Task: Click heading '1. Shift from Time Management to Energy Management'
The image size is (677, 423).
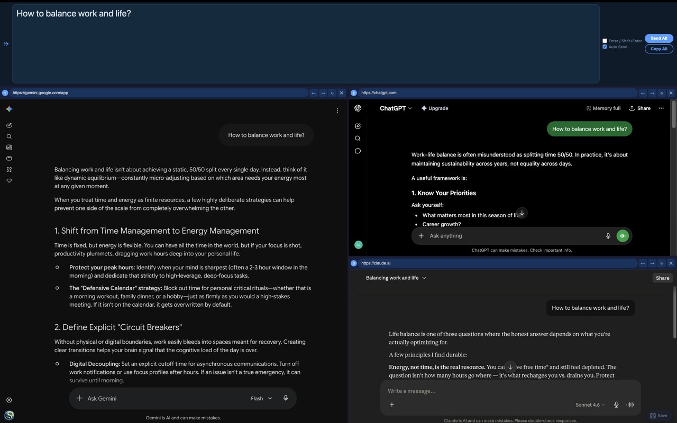Action: click(157, 231)
